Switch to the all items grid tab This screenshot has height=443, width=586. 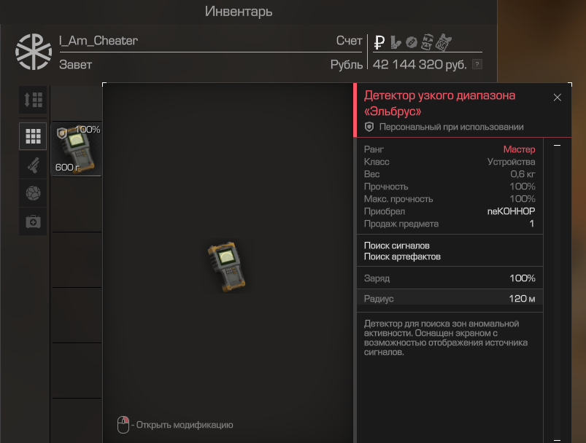(33, 136)
